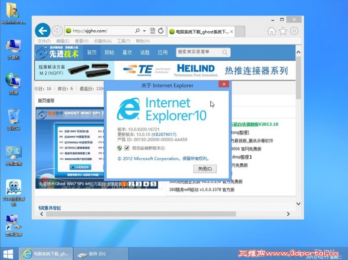Click the horizontal scrollbar right arrow
This screenshot has height=260, width=348.
point(288,214)
